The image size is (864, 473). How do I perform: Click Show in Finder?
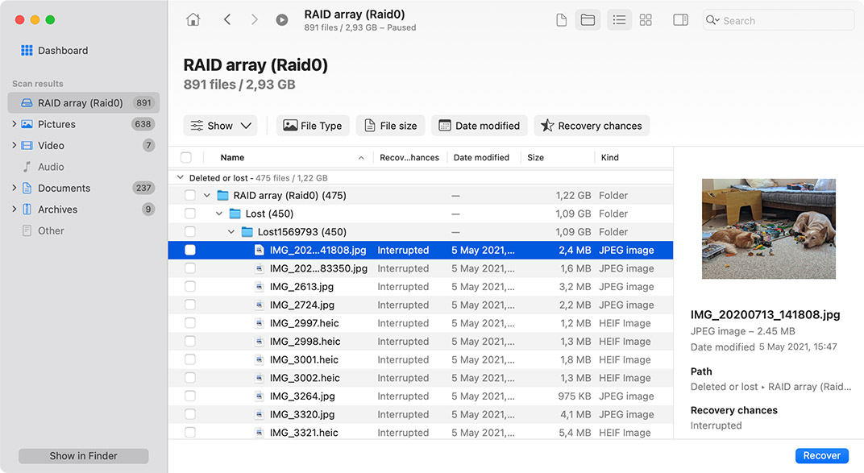tap(83, 455)
